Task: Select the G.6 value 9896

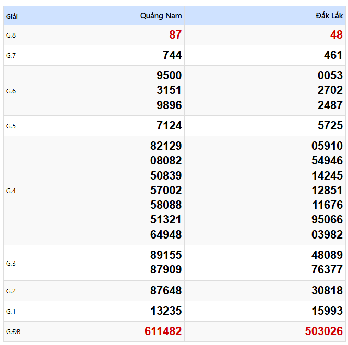Action: [x=169, y=105]
